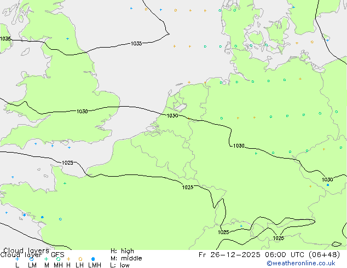
Task: Click the 'M: middle' legend text
Action: pos(126,258)
